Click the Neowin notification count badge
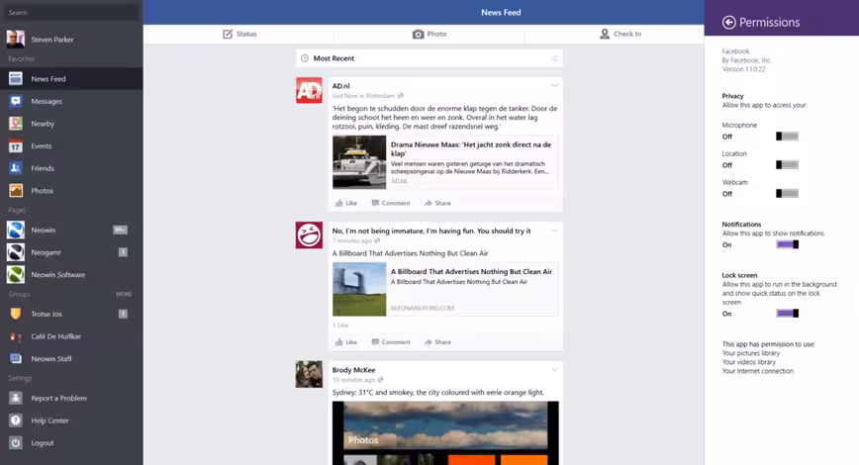This screenshot has width=859, height=465. click(120, 231)
